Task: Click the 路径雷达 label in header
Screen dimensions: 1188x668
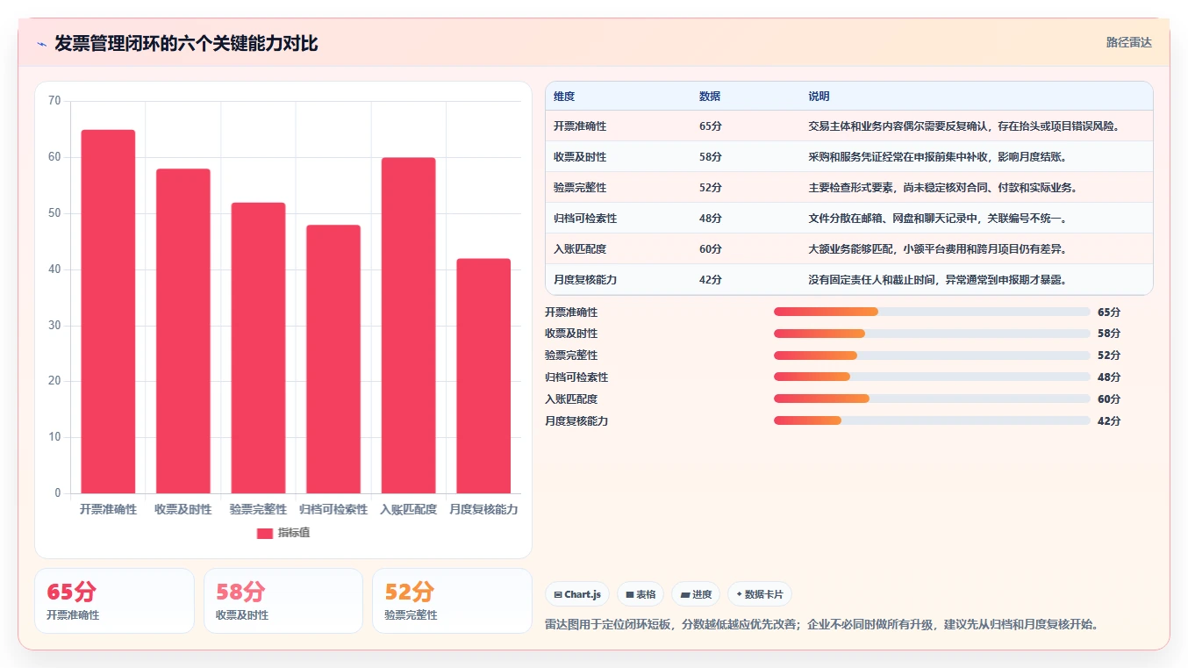Action: click(1128, 42)
